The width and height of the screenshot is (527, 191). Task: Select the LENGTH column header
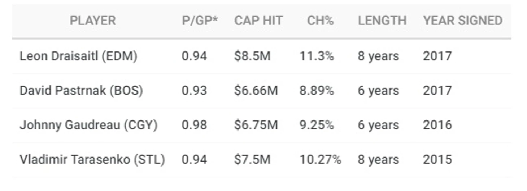pyautogui.click(x=382, y=21)
